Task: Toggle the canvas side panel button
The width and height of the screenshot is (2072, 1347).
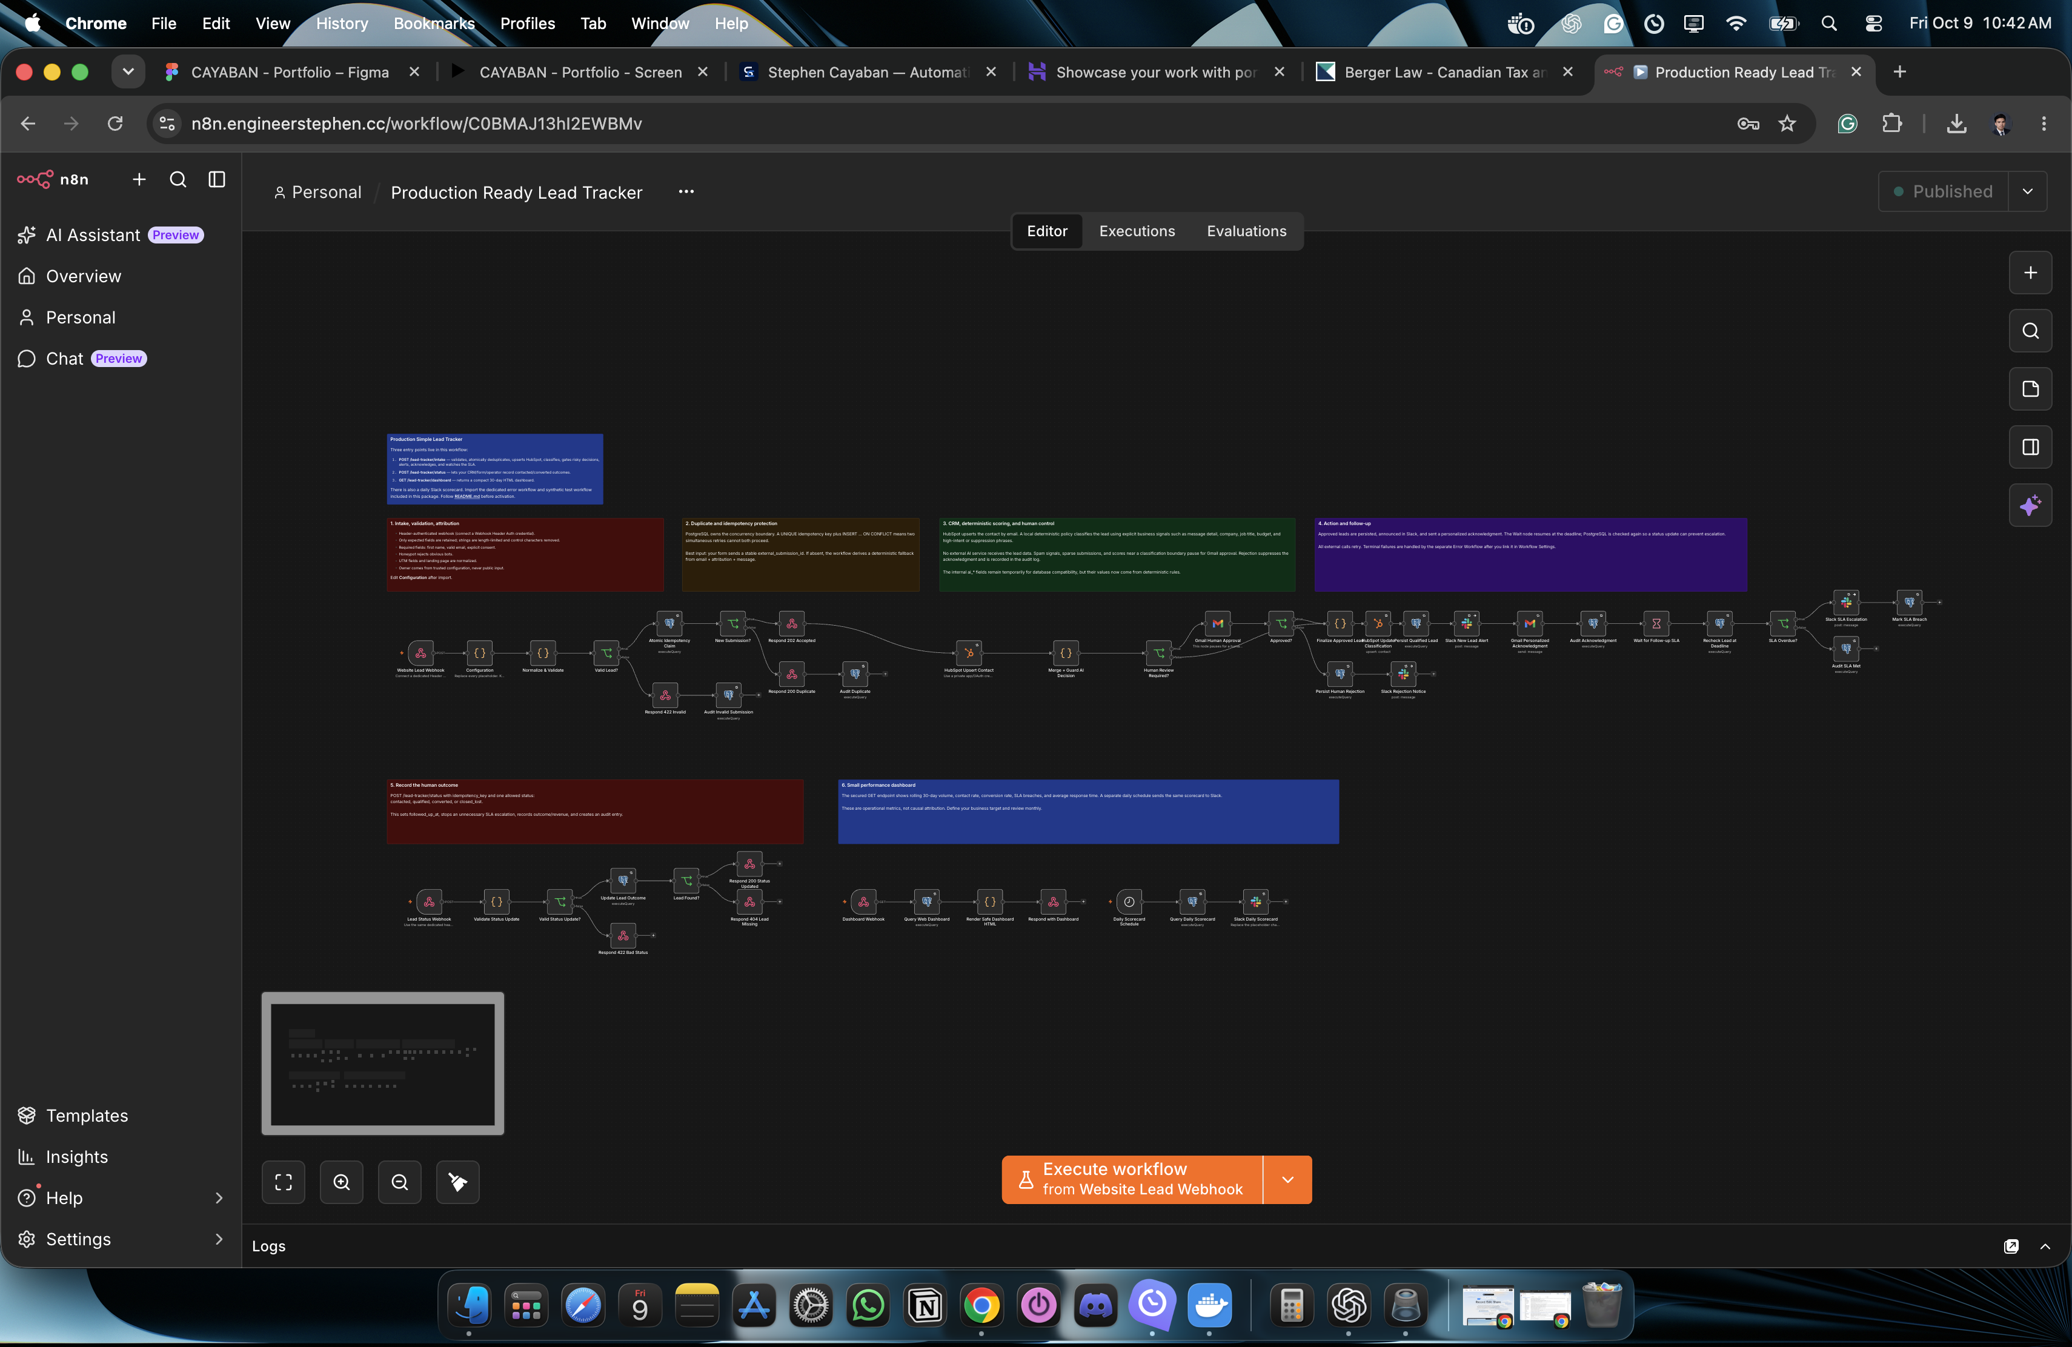Action: click(x=2030, y=447)
